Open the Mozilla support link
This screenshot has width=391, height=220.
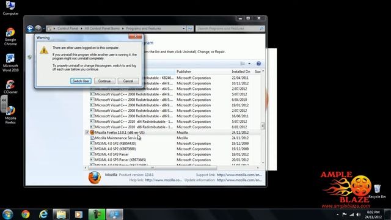[x=239, y=175]
